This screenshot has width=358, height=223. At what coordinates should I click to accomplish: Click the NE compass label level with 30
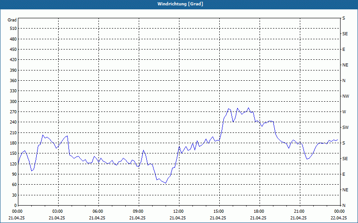[x=345, y=190]
